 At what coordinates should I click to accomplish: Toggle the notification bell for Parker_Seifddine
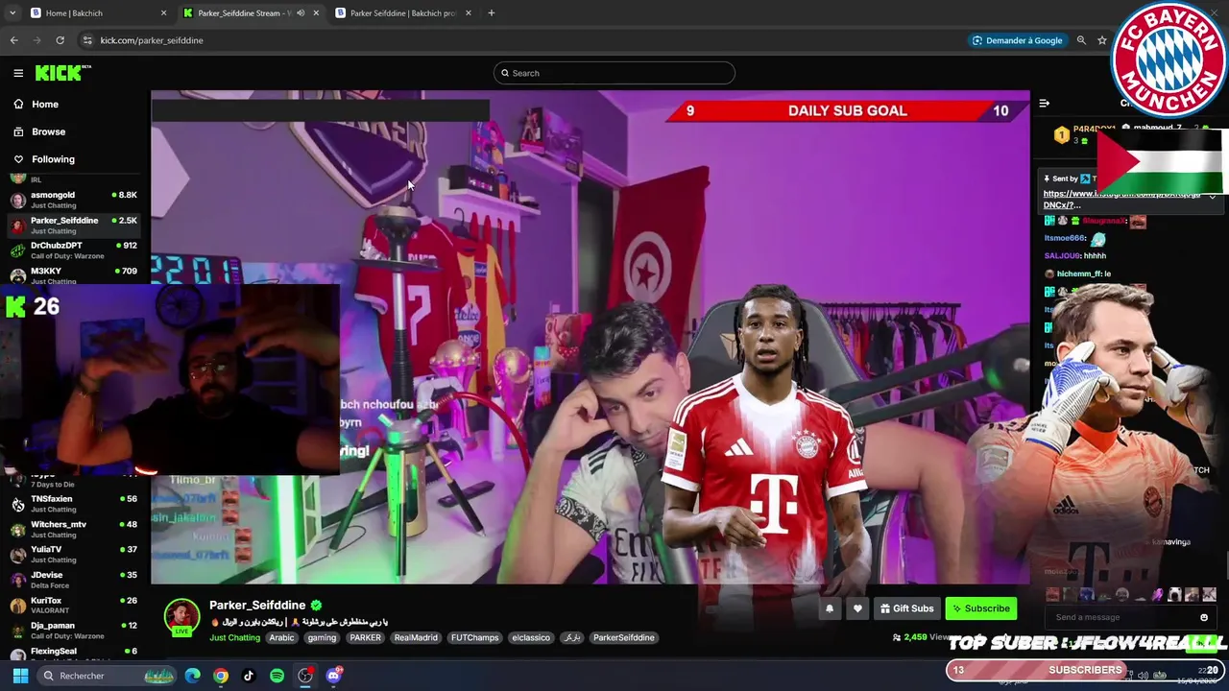(x=830, y=608)
